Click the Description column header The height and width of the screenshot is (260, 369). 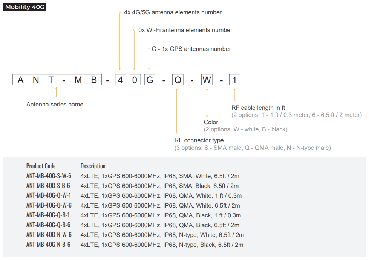[x=93, y=166]
